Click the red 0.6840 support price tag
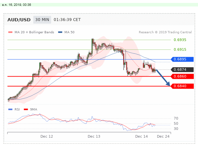The width and height of the screenshot is (198, 147). [x=182, y=86]
